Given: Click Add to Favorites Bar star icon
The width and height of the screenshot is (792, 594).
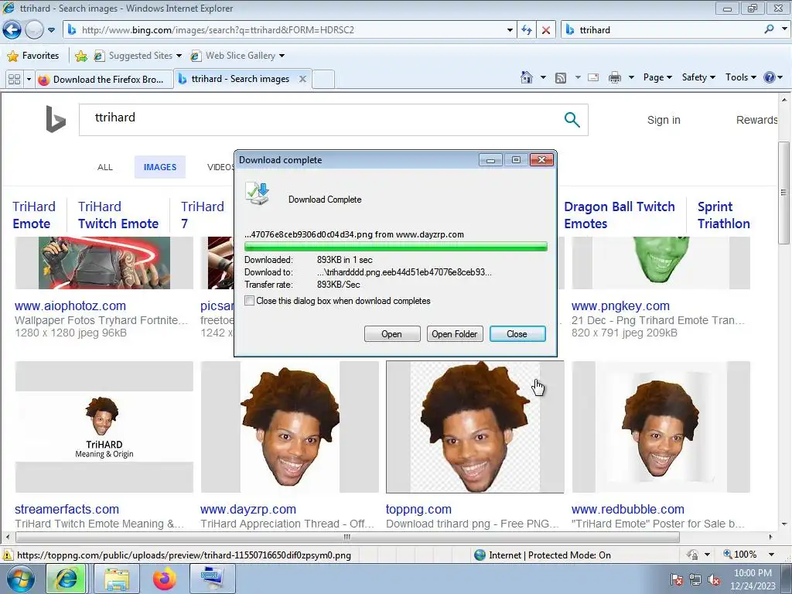Looking at the screenshot, I should coord(80,56).
